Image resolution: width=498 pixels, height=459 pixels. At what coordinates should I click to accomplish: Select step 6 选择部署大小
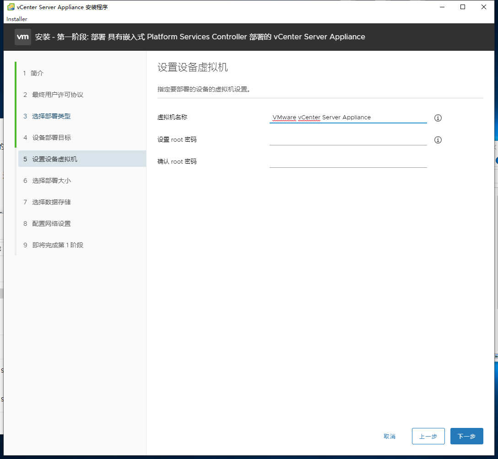[47, 181]
